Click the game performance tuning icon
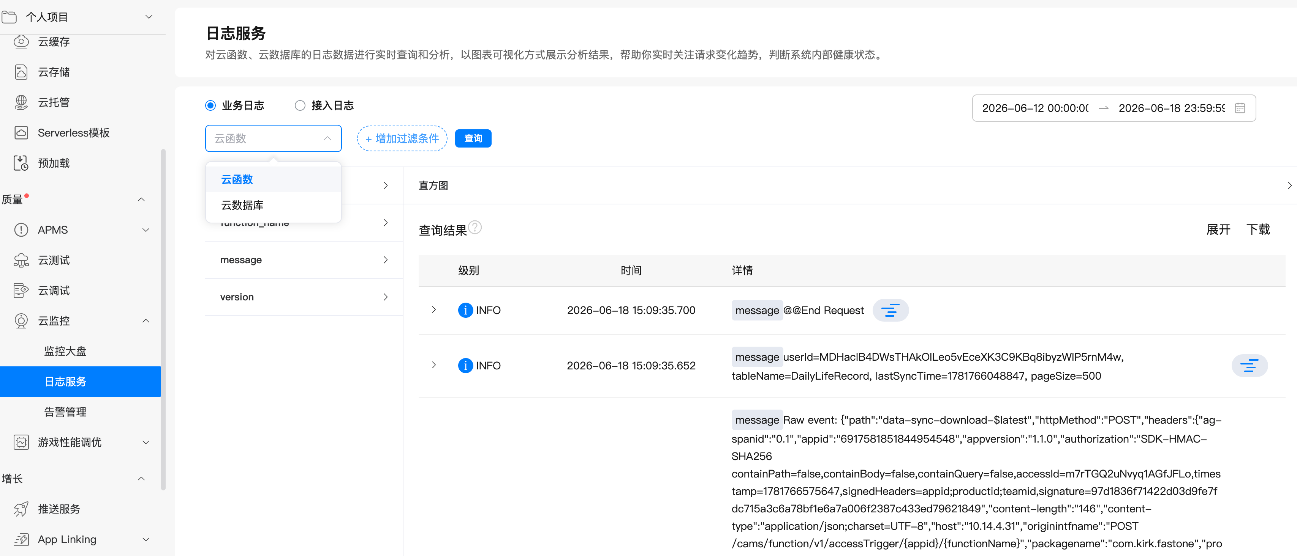Viewport: 1297px width, 556px height. click(x=21, y=442)
